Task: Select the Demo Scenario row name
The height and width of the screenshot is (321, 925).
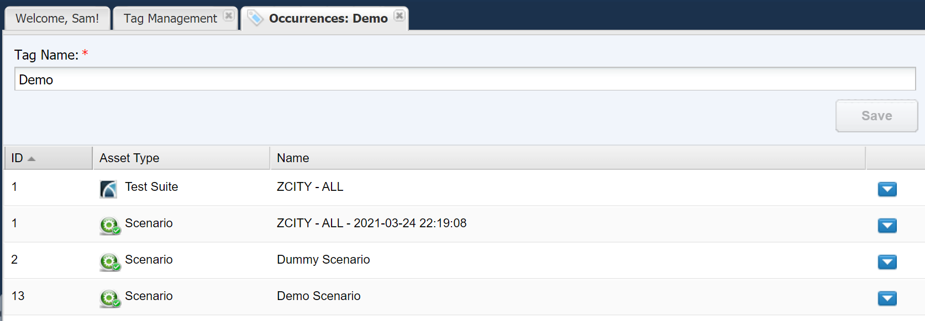Action: coord(318,296)
